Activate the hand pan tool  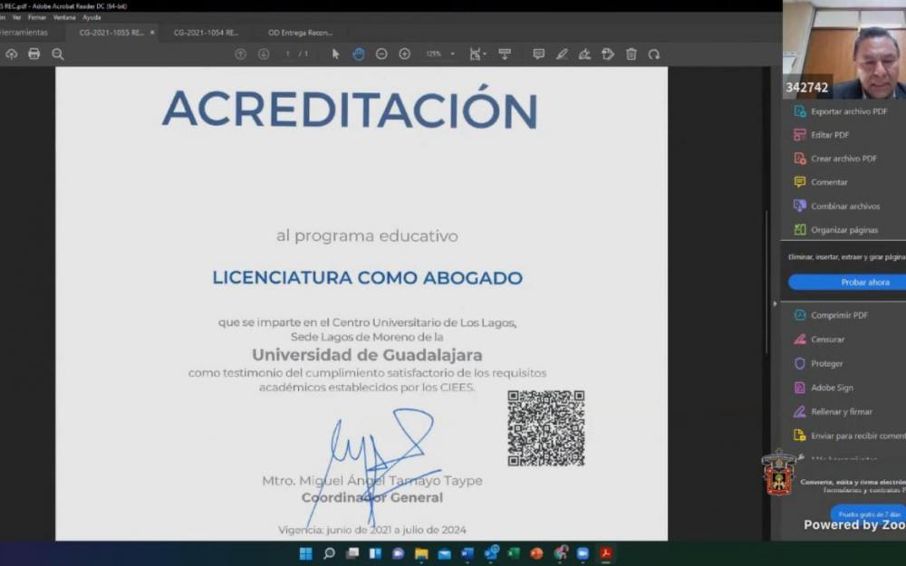click(359, 54)
